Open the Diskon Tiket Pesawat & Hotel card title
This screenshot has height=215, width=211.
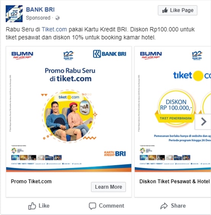[174, 181]
